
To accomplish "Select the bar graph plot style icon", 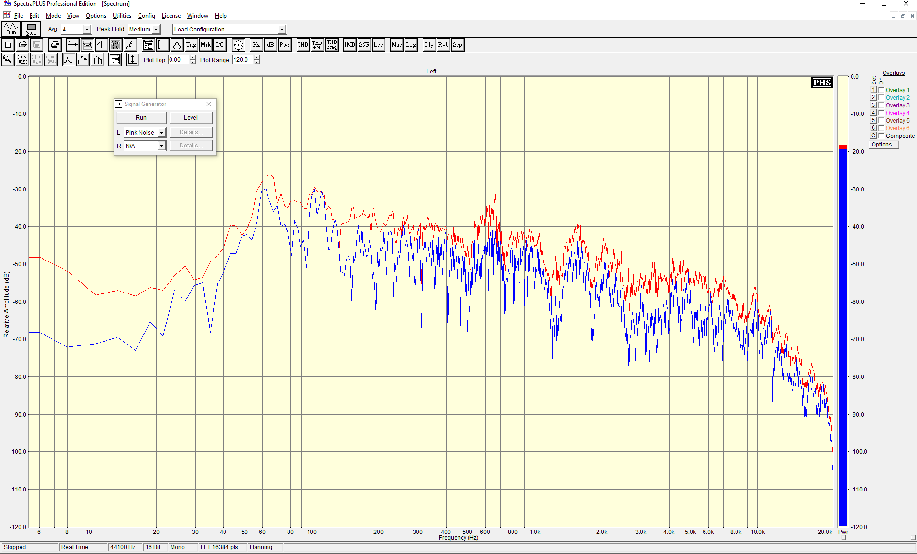I will [97, 60].
